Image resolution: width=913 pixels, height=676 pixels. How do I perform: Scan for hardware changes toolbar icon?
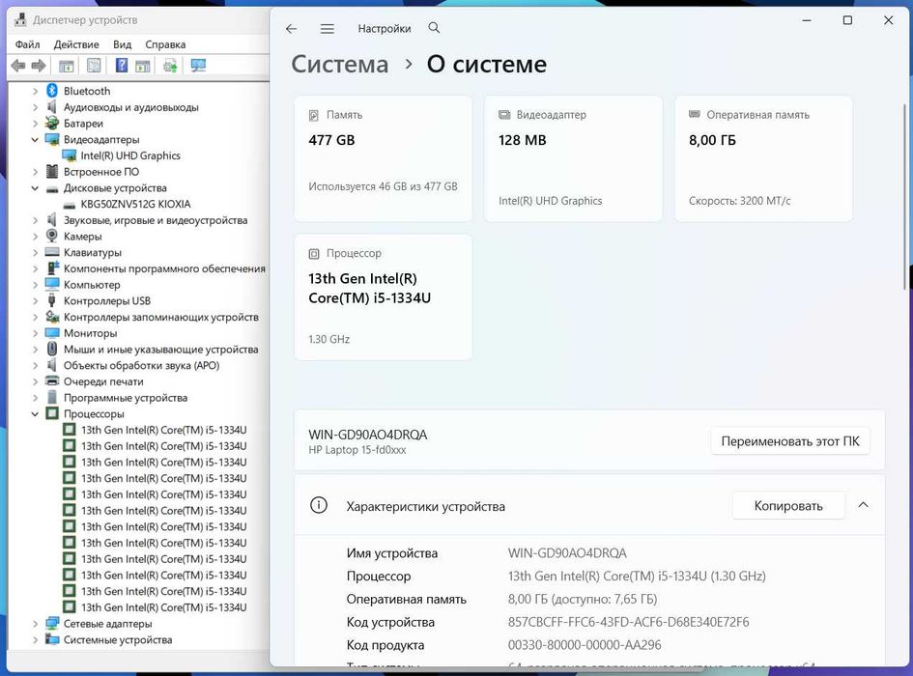click(x=198, y=66)
